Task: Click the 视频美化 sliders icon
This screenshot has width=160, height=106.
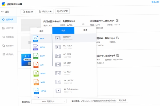Action: 4,54
